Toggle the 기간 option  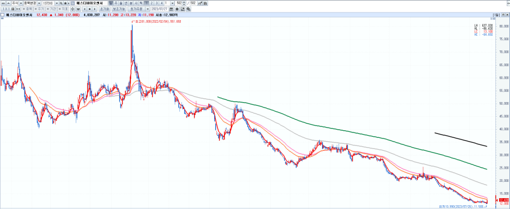(51, 9)
